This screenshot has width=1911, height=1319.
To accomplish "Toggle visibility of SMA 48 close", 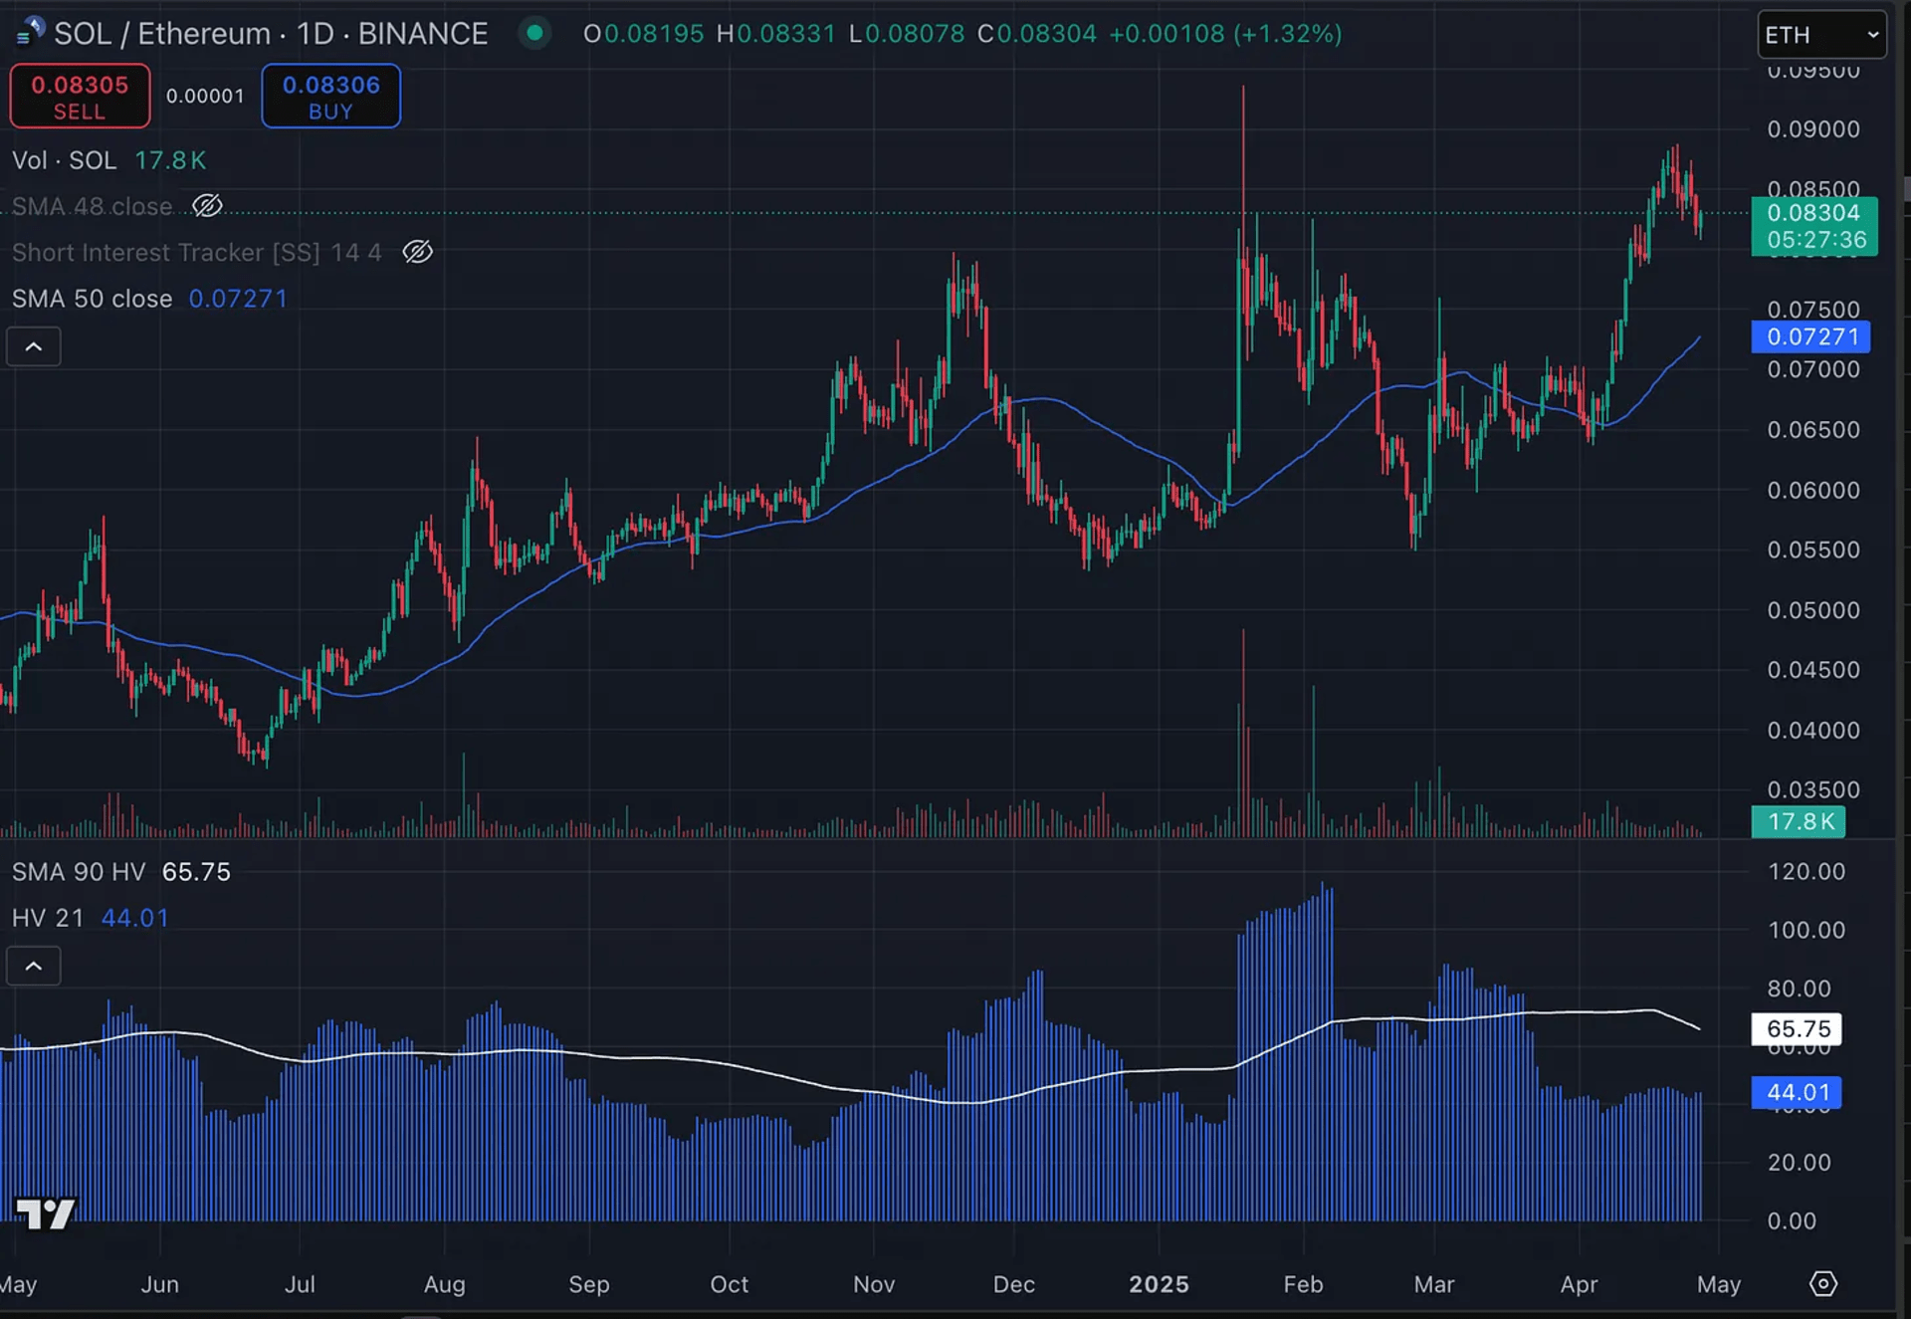I will tap(207, 206).
